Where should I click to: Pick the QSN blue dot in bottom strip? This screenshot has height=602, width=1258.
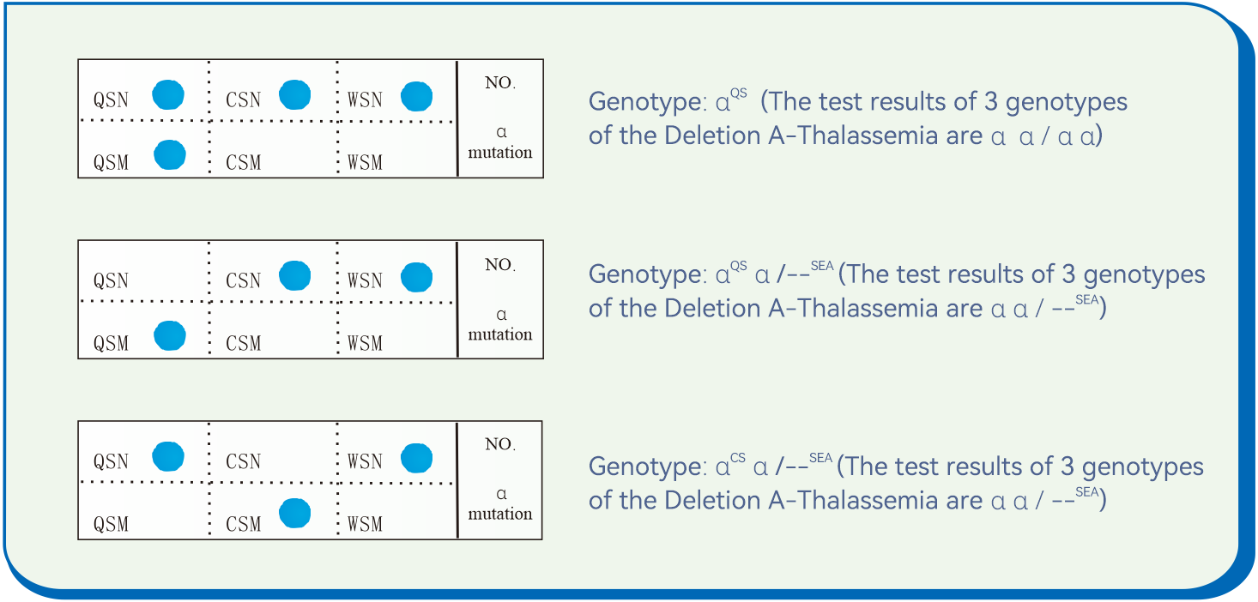pos(168,457)
